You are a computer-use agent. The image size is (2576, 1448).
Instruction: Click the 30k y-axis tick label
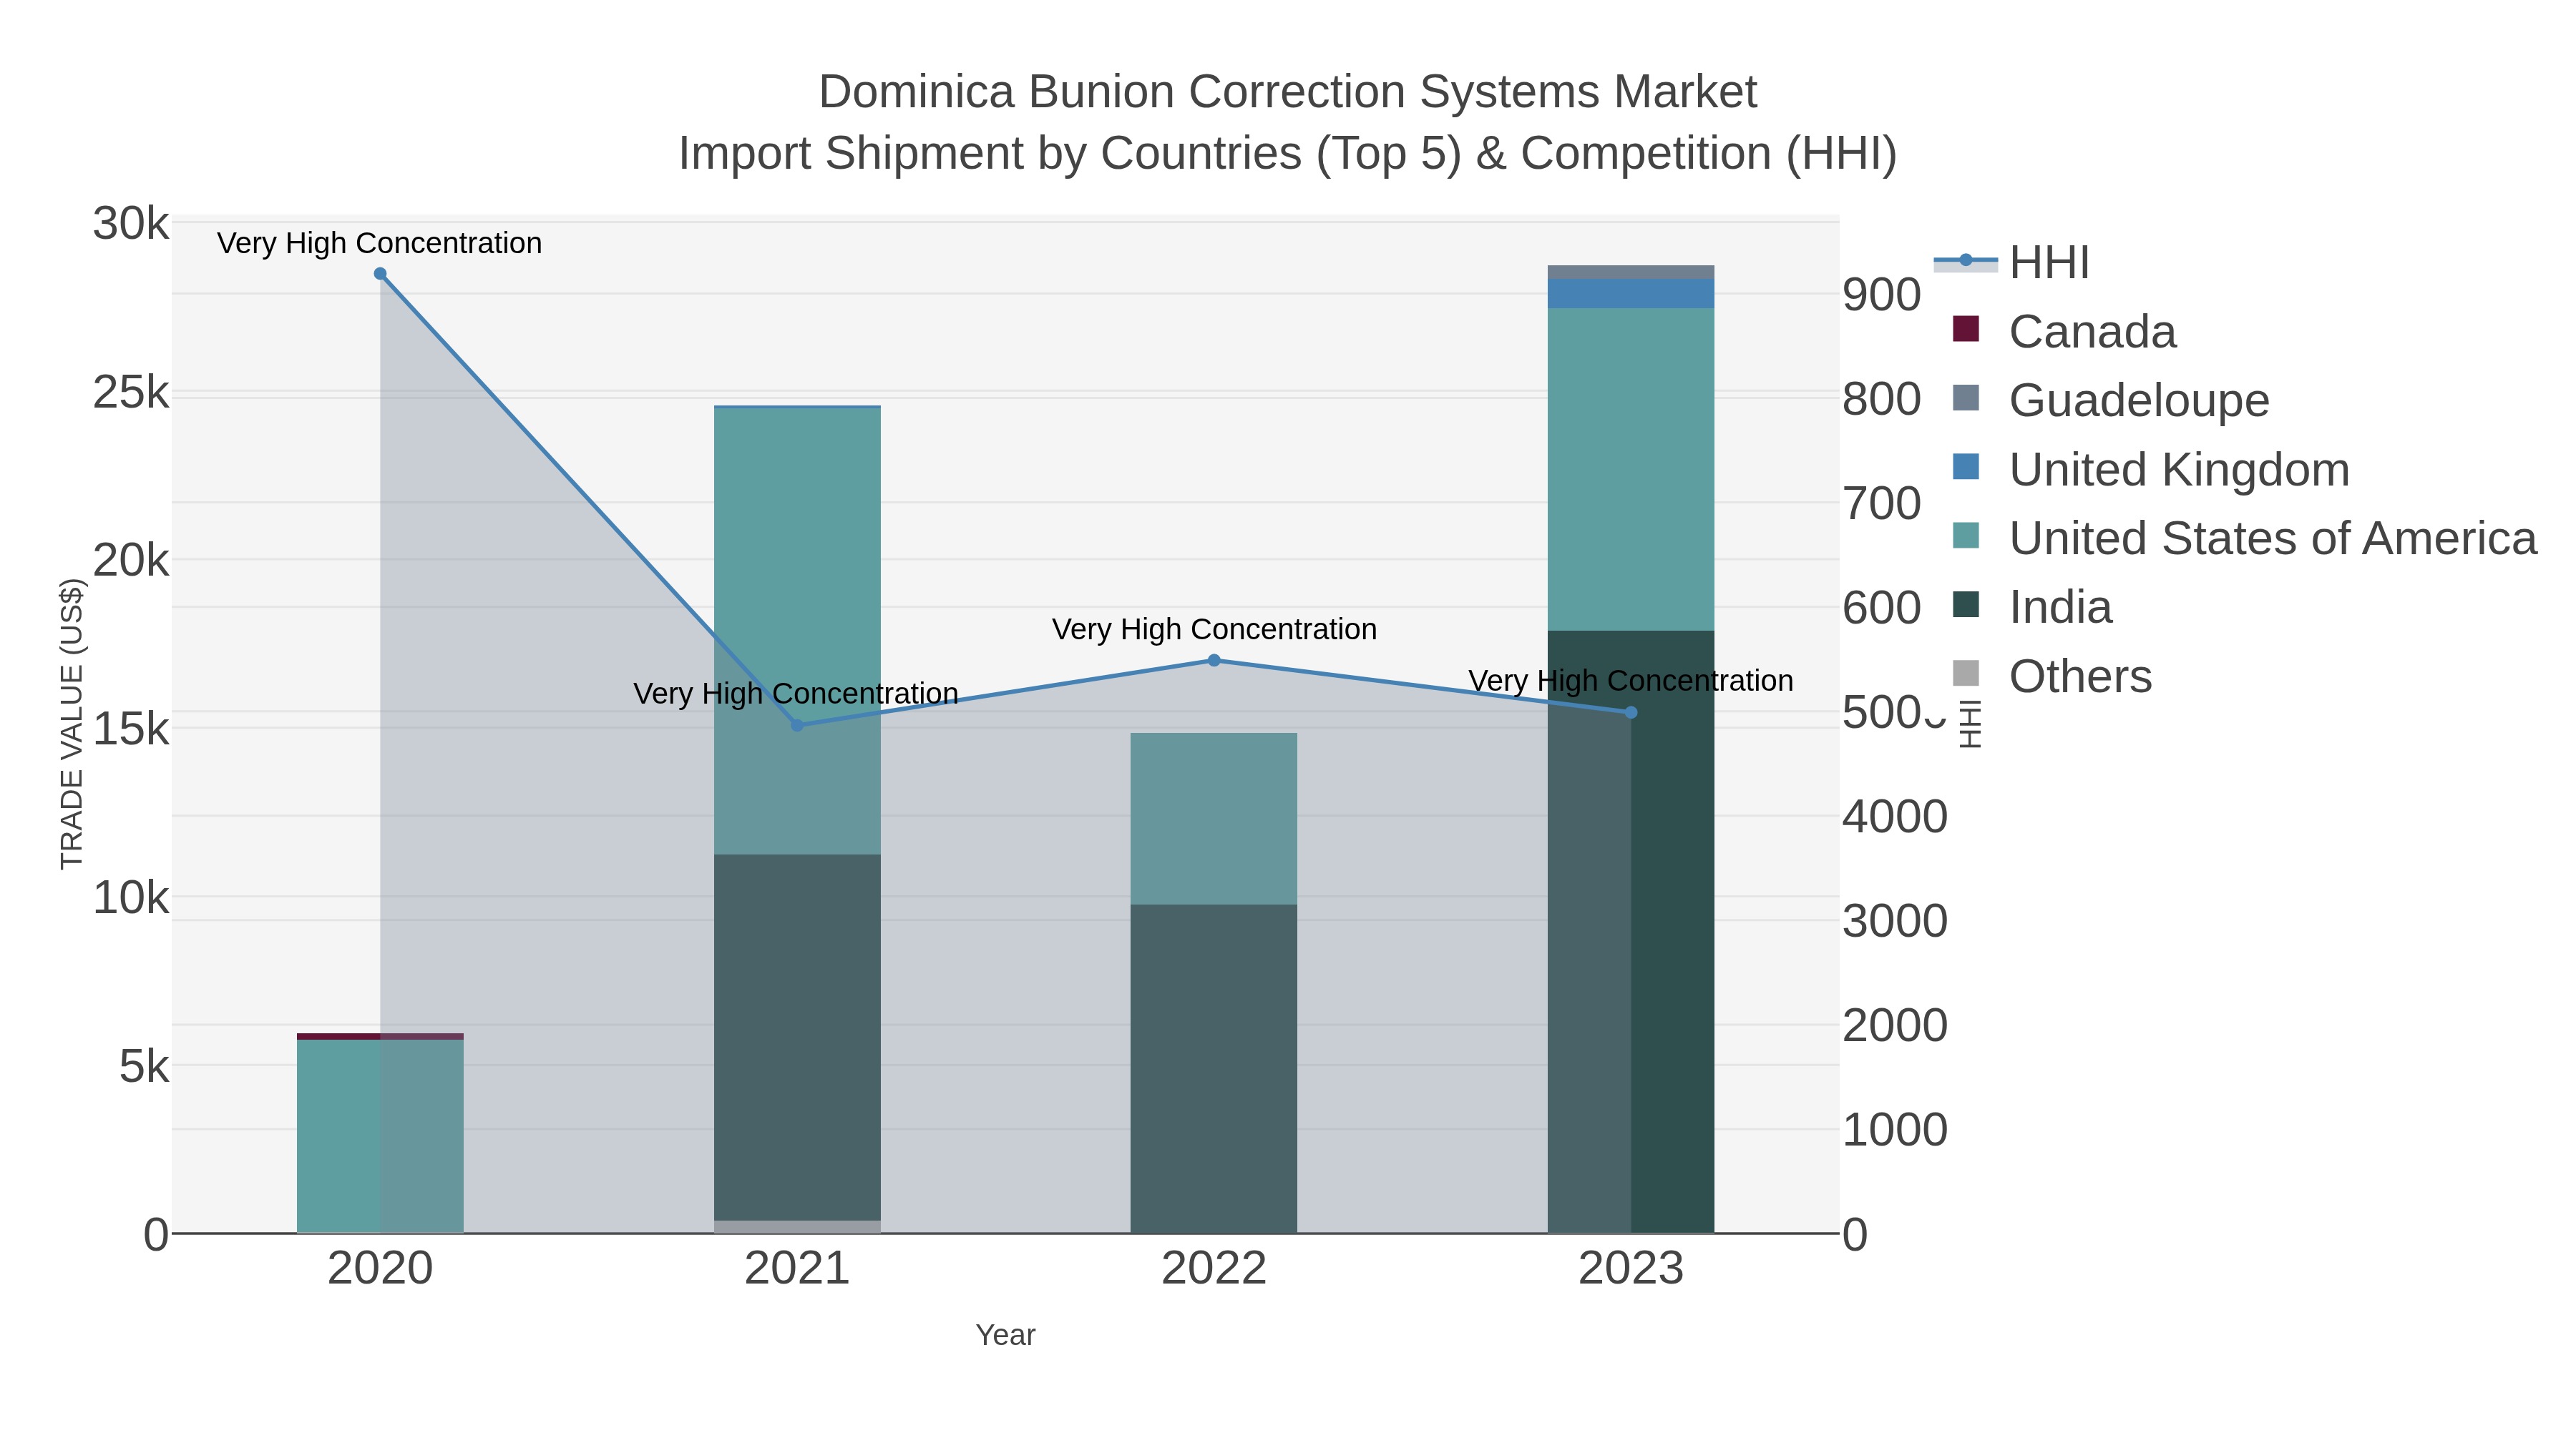click(131, 224)
